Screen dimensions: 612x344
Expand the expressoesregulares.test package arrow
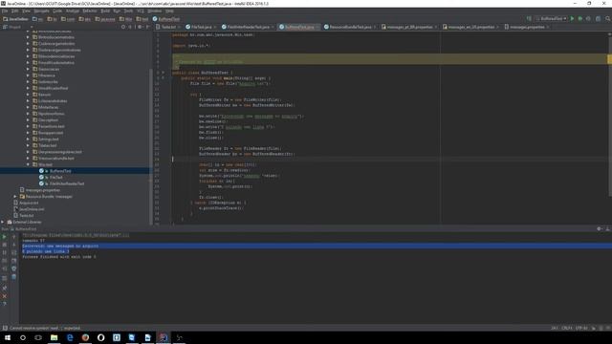click(28, 152)
